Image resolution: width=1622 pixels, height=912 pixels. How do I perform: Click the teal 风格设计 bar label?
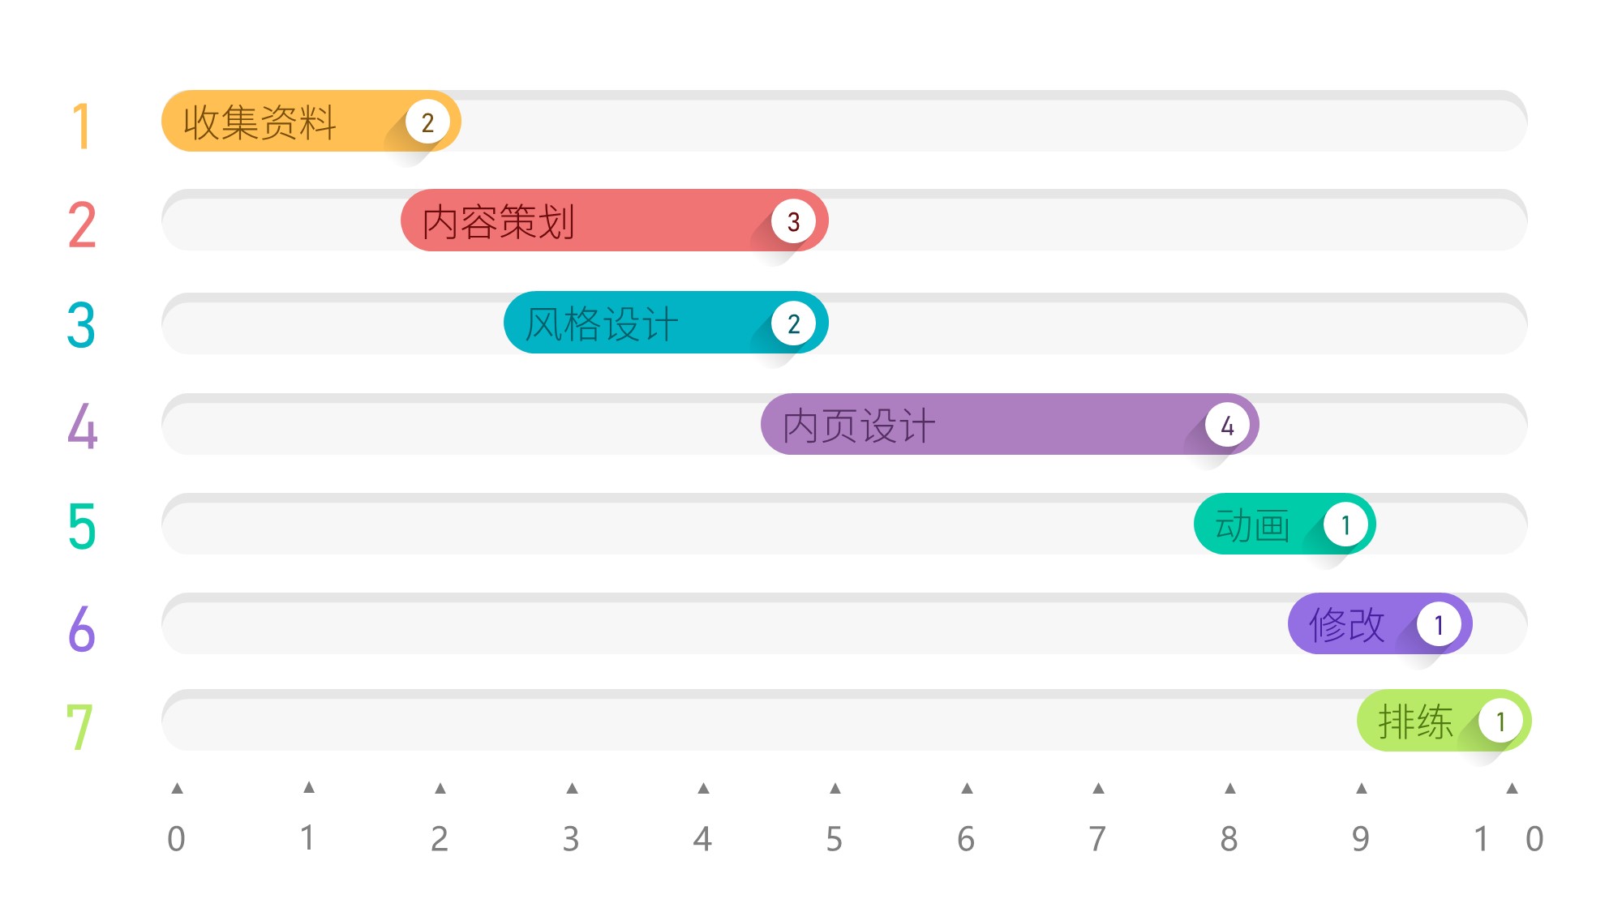(602, 324)
